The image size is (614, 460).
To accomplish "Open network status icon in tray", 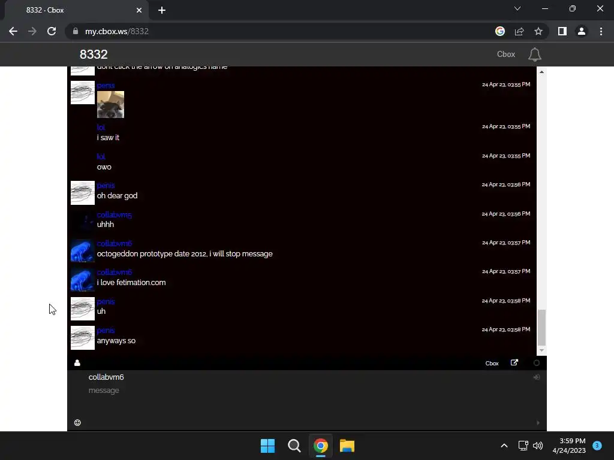I will (x=523, y=446).
